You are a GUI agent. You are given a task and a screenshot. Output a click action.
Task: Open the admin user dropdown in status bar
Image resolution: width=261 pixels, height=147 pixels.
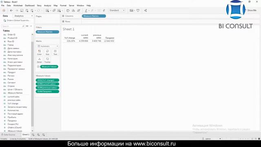[x=220, y=139]
